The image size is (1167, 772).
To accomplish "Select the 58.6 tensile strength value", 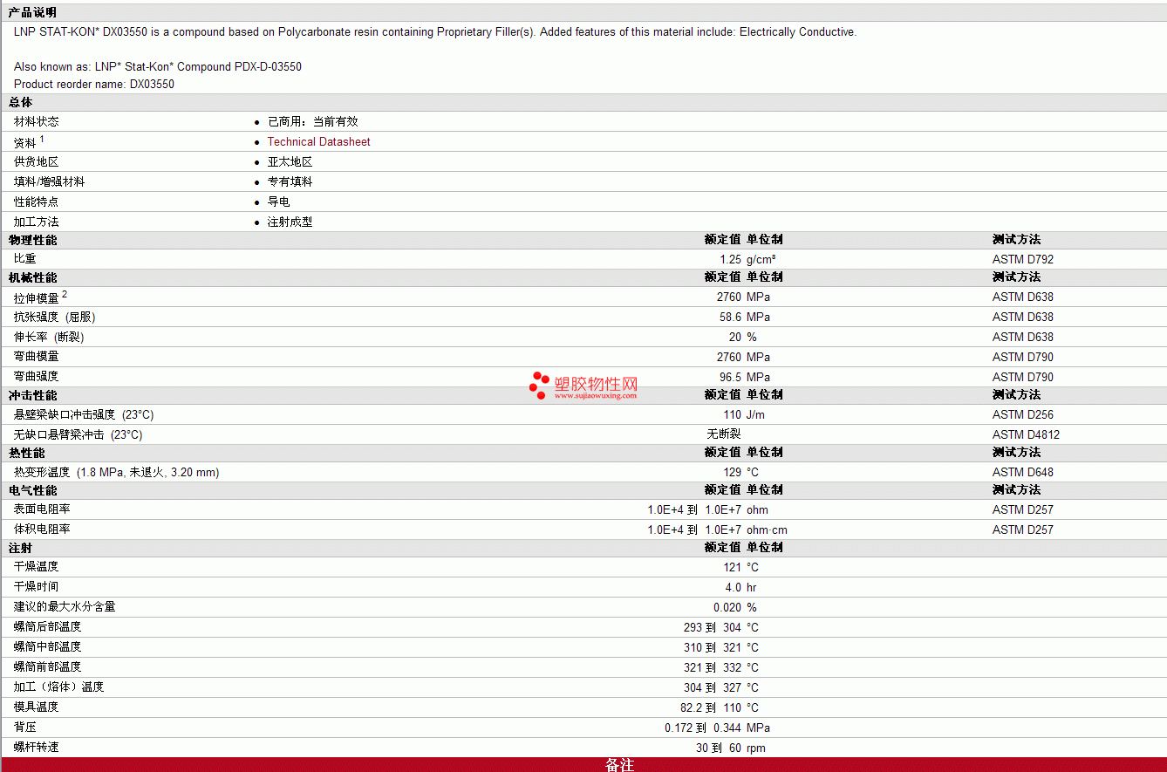I will click(731, 317).
